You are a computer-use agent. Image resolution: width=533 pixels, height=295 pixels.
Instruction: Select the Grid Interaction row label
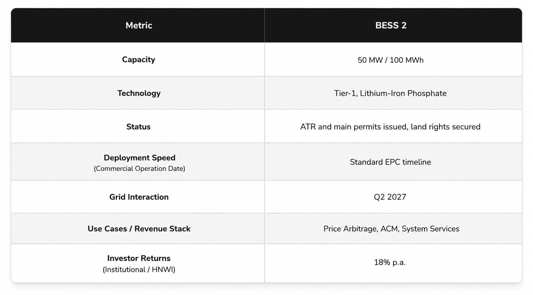(x=139, y=197)
